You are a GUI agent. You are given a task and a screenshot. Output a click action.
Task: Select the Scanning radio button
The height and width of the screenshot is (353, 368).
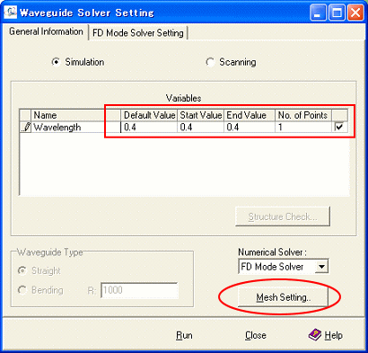point(210,62)
